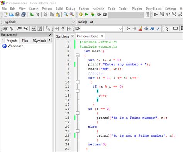Screen dimensions: 183x152
Task: Save the current file
Action: (x=17, y=14)
